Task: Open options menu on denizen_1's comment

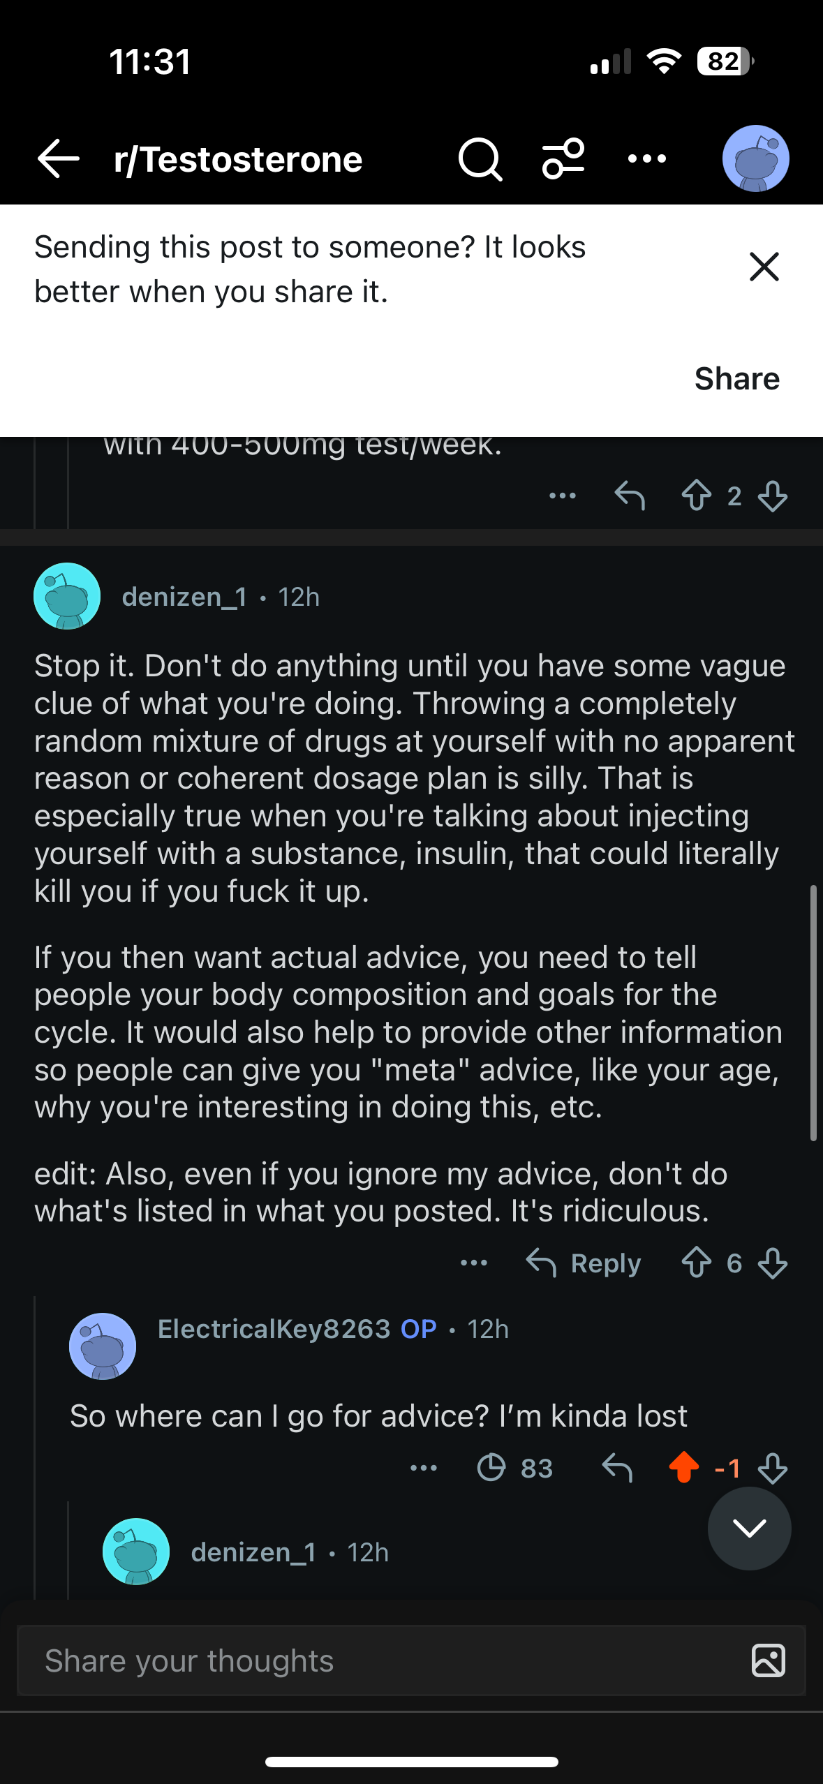Action: [x=474, y=1263]
